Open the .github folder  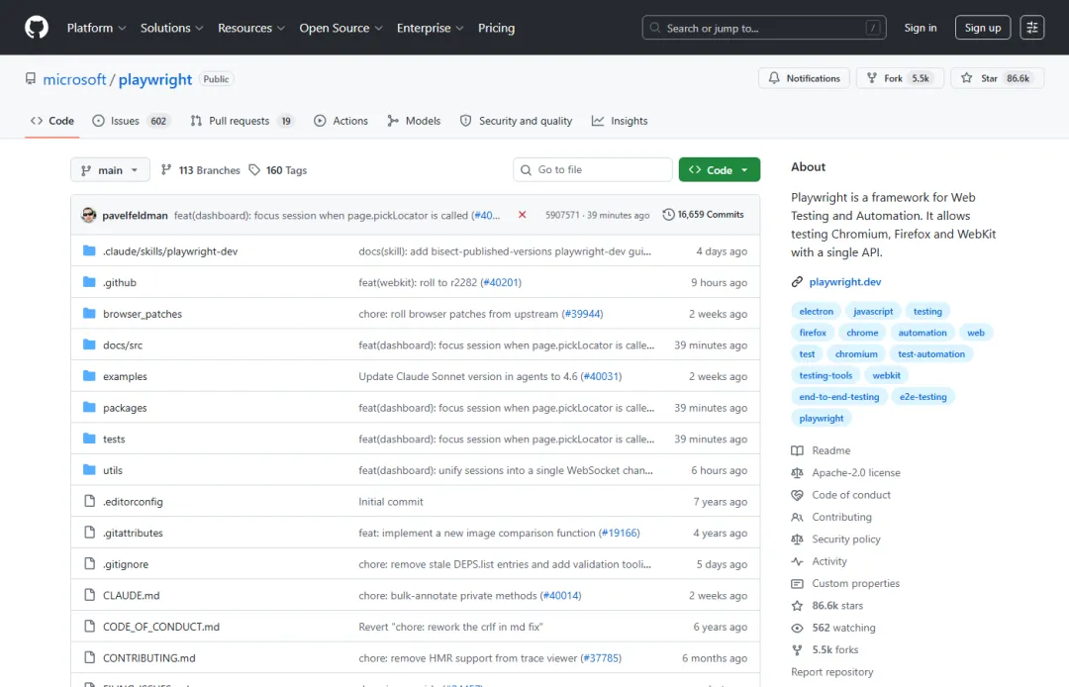point(120,283)
